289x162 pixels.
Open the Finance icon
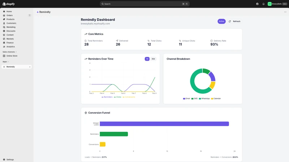pyautogui.click(x=4, y=42)
